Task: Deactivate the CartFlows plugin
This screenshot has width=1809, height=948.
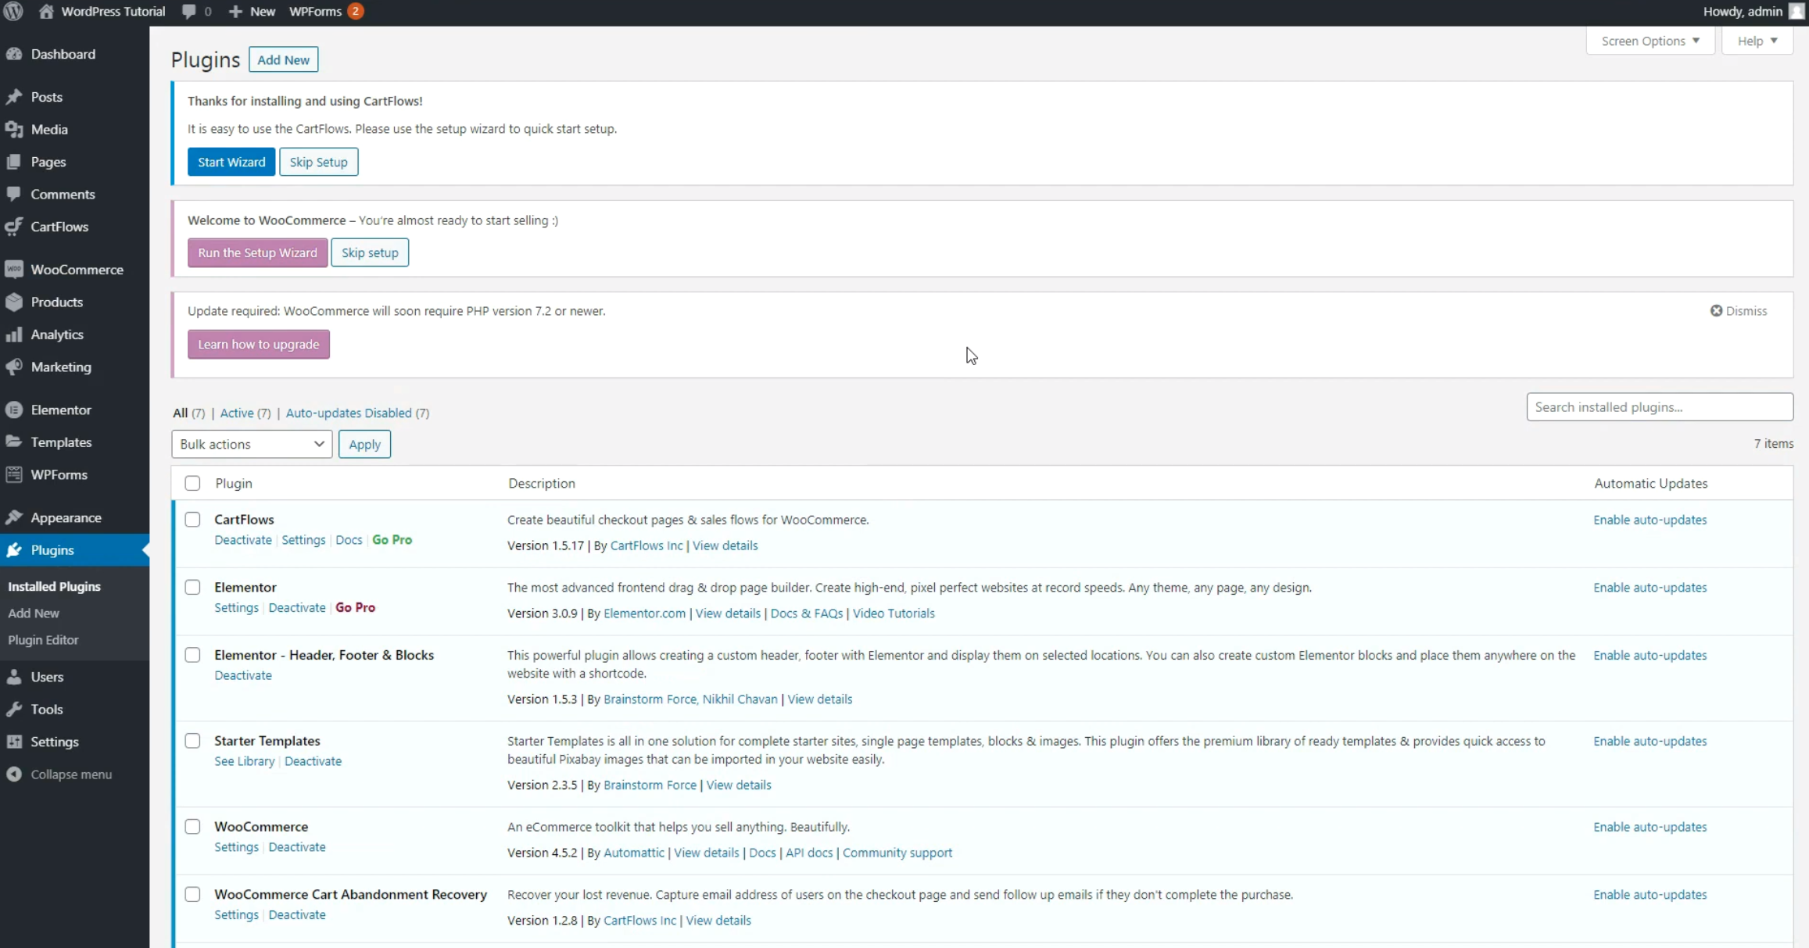Action: coord(243,540)
